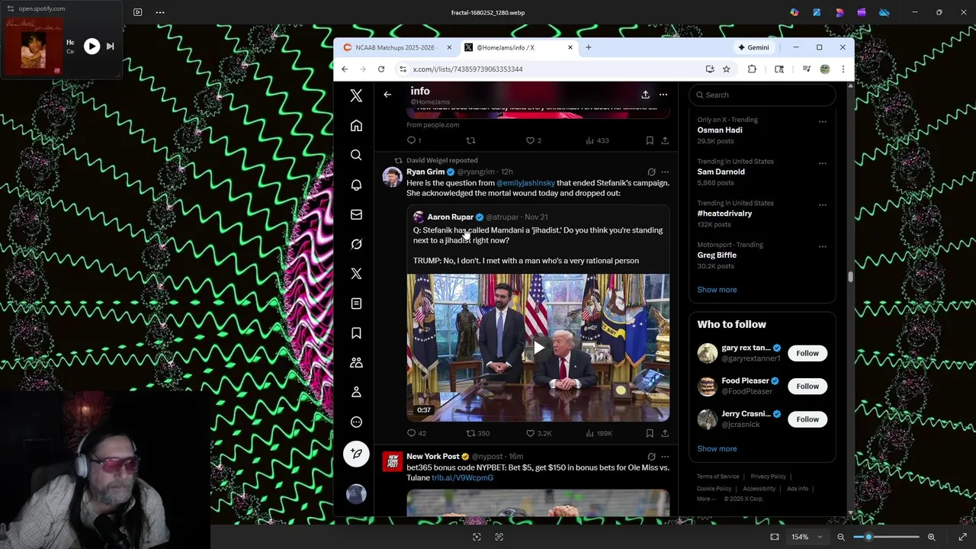The width and height of the screenshot is (976, 549).
Task: Reload the page in Chrome
Action: click(381, 69)
